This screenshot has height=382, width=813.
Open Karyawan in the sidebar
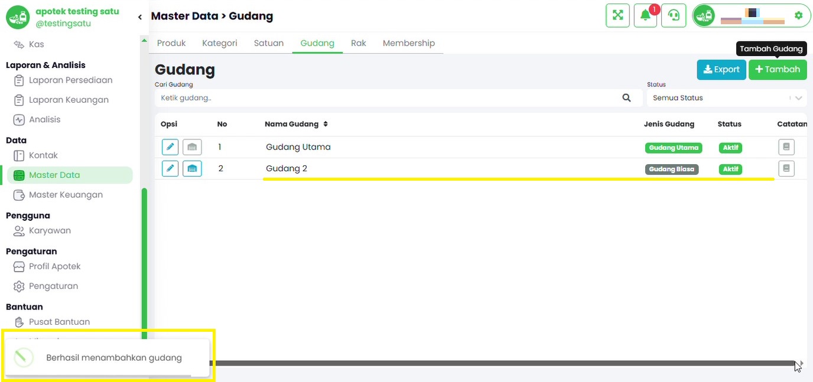point(50,231)
